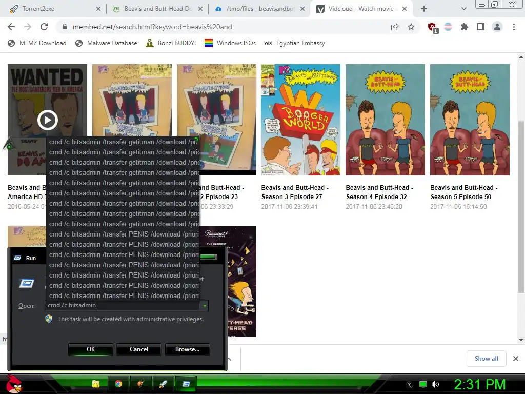Click the page scrollbar up arrow
This screenshot has height=394, width=525.
(521, 57)
